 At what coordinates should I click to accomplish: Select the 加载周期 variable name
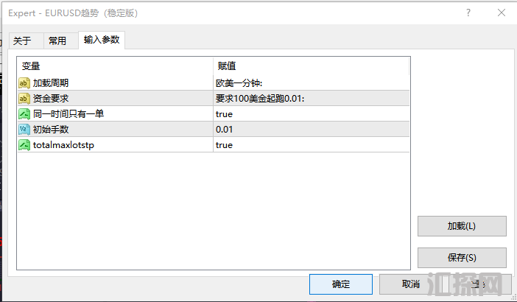pyautogui.click(x=51, y=83)
